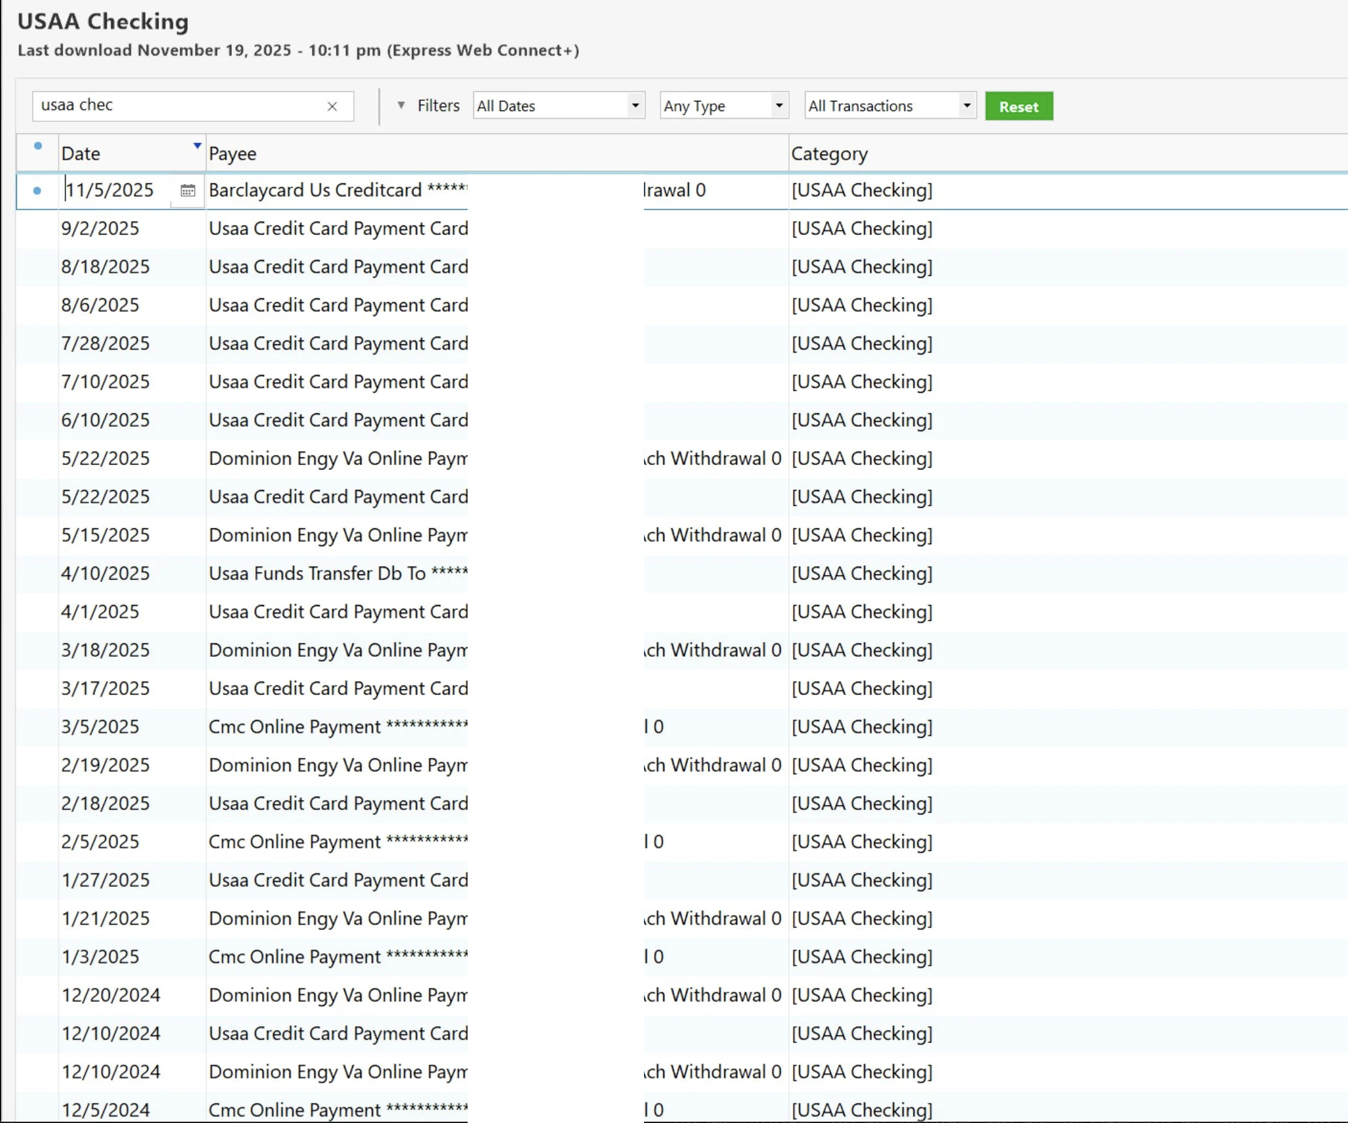Clear the search field with X icon
The width and height of the screenshot is (1348, 1123).
tap(332, 107)
